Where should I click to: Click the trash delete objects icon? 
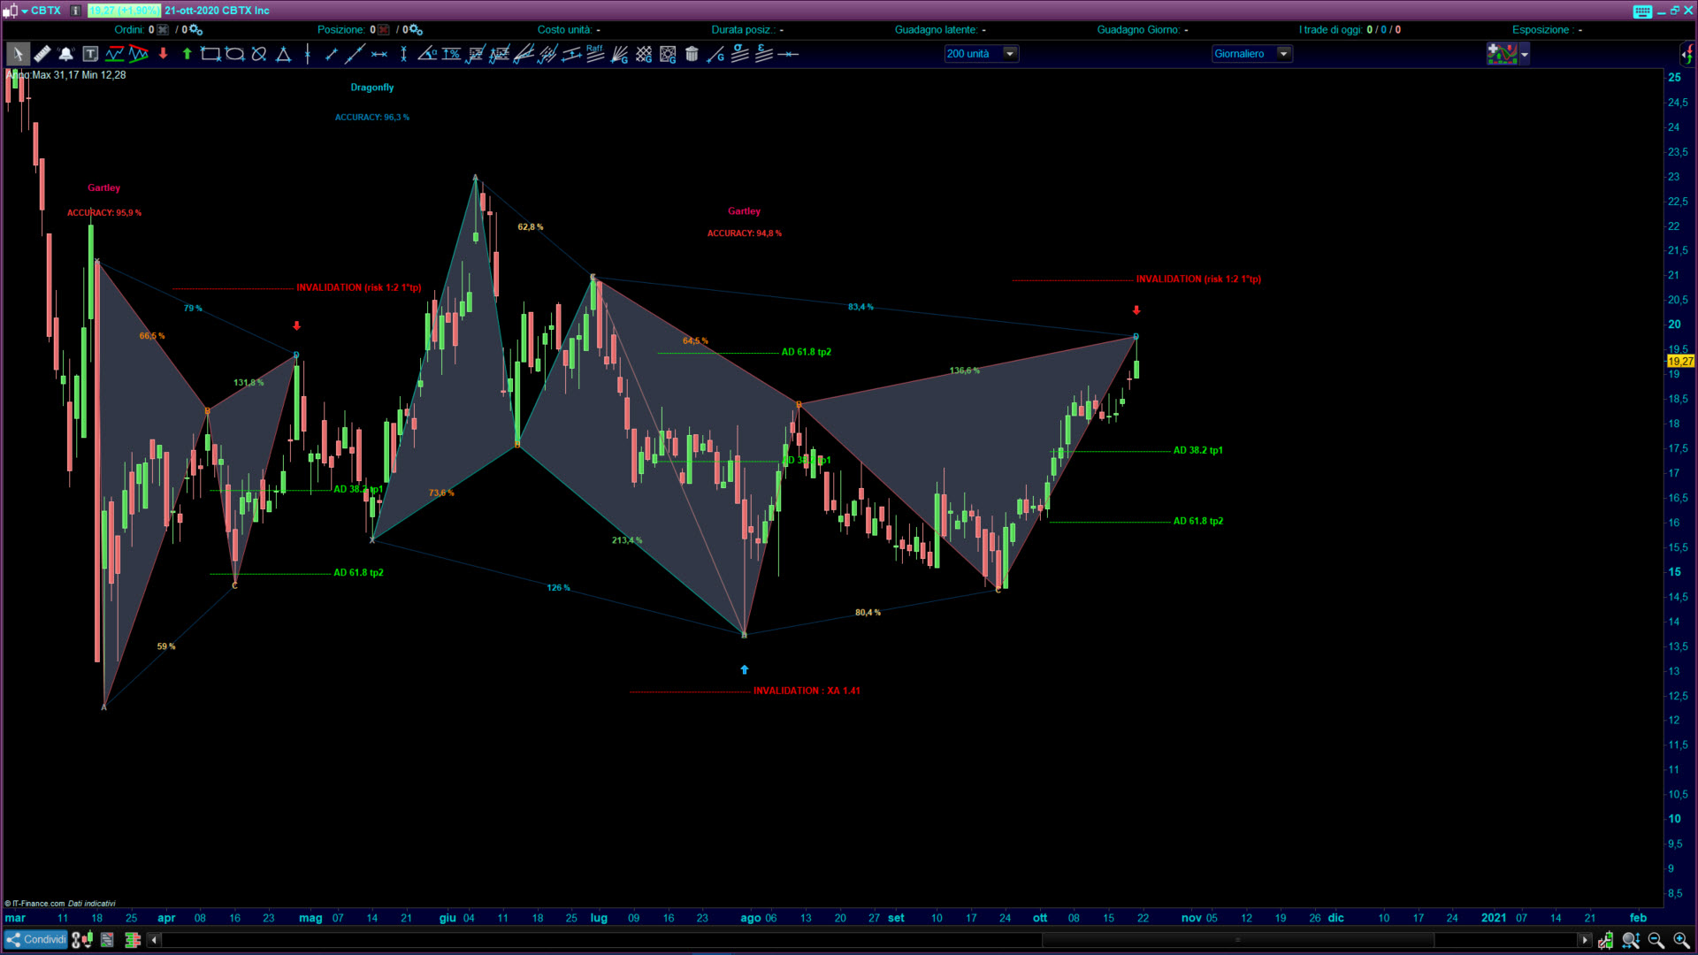(692, 54)
